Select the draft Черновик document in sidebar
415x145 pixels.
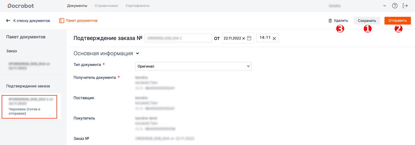[29, 106]
